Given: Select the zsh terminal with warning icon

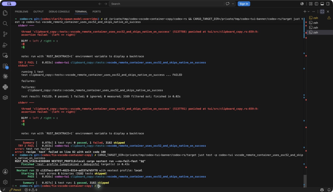Looking at the screenshot, I should [x=320, y=18].
